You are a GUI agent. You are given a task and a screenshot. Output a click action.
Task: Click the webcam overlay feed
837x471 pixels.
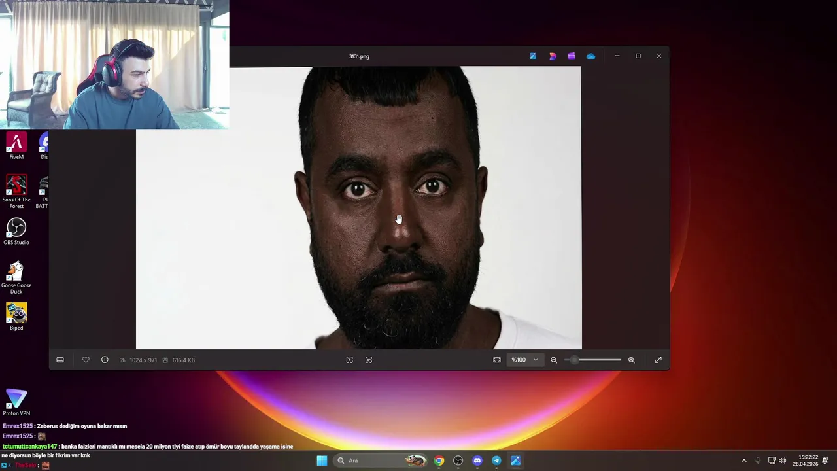(x=114, y=64)
